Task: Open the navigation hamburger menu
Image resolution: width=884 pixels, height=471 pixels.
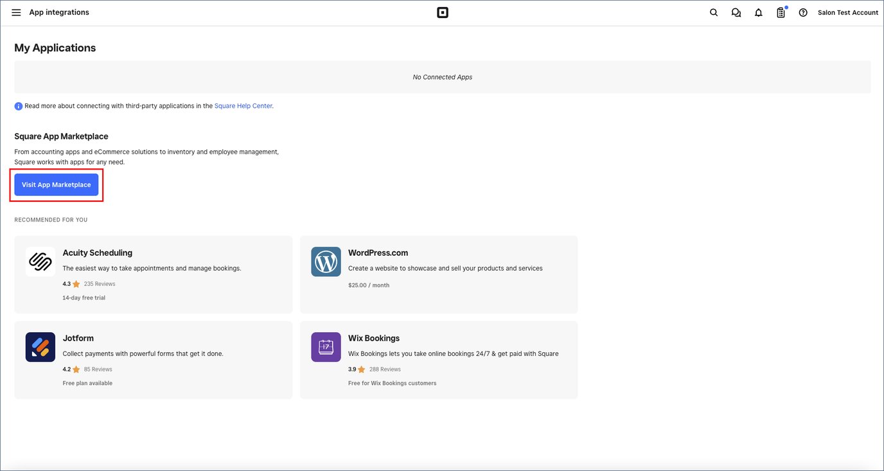Action: 16,12
